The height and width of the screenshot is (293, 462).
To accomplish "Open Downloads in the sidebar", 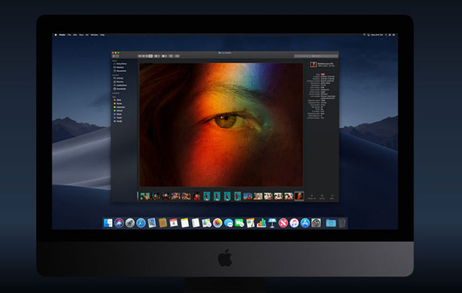I will click(120, 89).
